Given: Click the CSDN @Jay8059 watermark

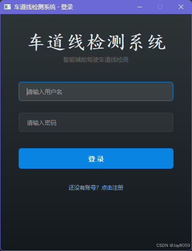Looking at the screenshot, I should point(173,246).
